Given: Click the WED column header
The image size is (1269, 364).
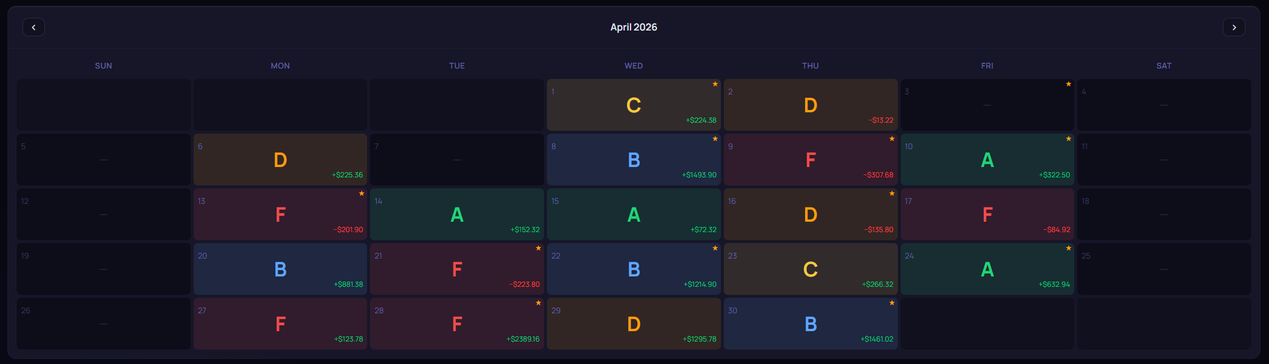Looking at the screenshot, I should click(634, 66).
